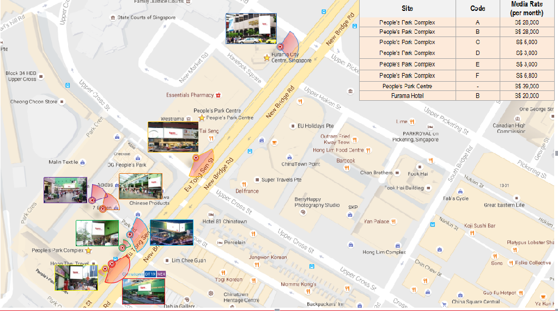
Task: Select the shopping icon above OG People's Park
Action: (x=138, y=158)
